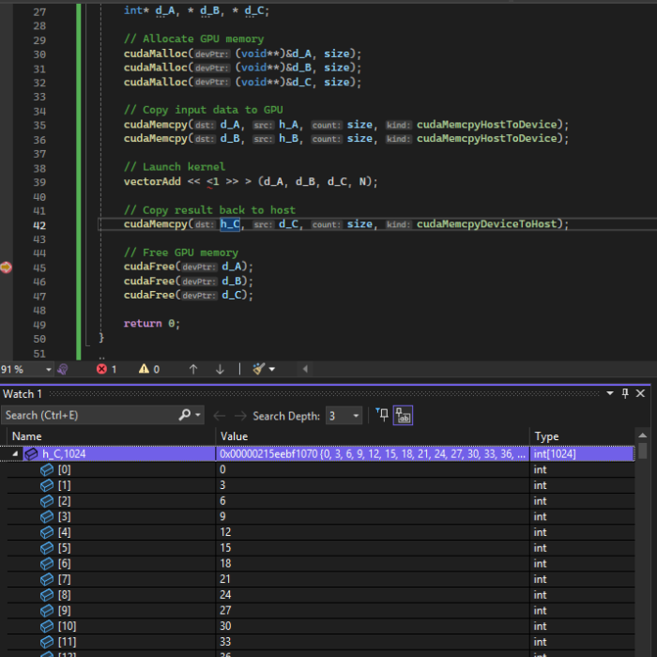Click the code cleanup broom icon
The image size is (657, 657).
point(258,369)
